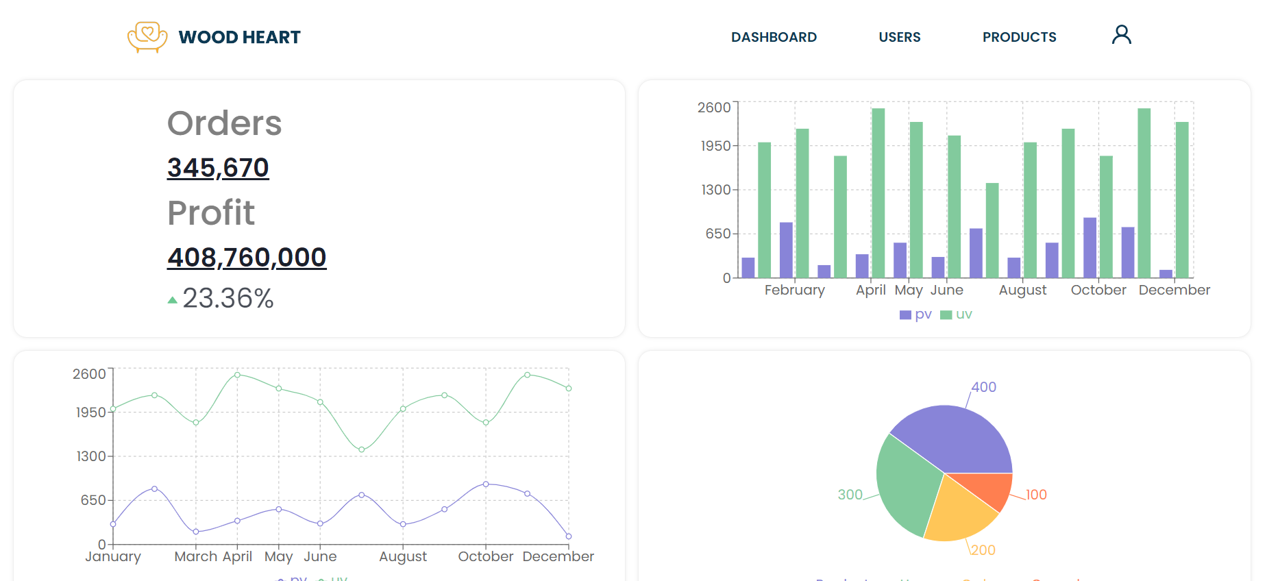Click the 1300 axis value on the bar chart
1267x581 pixels.
coord(716,190)
